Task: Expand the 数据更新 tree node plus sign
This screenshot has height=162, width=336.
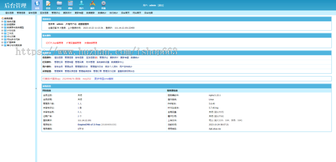Action: pos(2,25)
